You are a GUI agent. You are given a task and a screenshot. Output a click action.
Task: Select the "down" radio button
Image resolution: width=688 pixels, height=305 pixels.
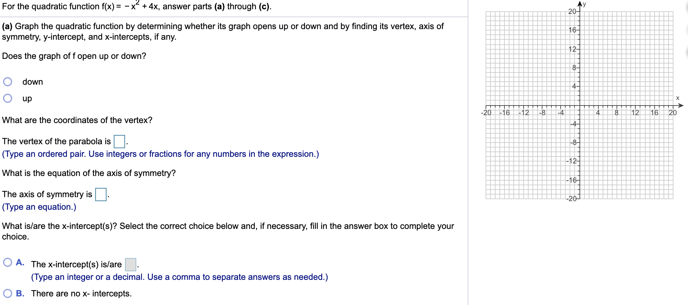[x=8, y=82]
